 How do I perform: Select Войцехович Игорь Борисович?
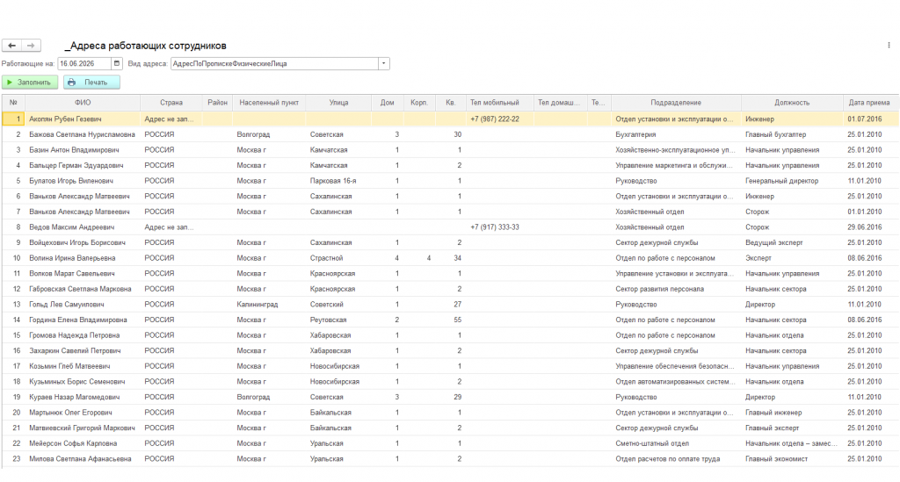click(x=451, y=243)
